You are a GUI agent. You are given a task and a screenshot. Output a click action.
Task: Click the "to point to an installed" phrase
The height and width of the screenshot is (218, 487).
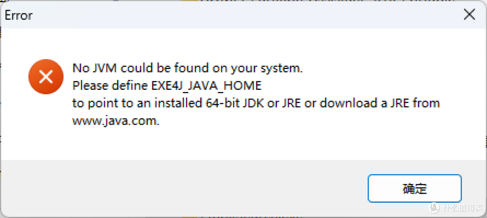coord(137,103)
